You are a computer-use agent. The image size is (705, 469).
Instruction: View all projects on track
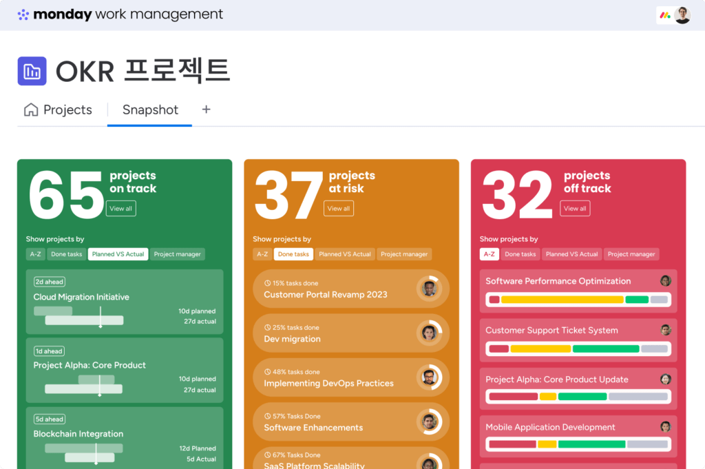click(x=121, y=209)
